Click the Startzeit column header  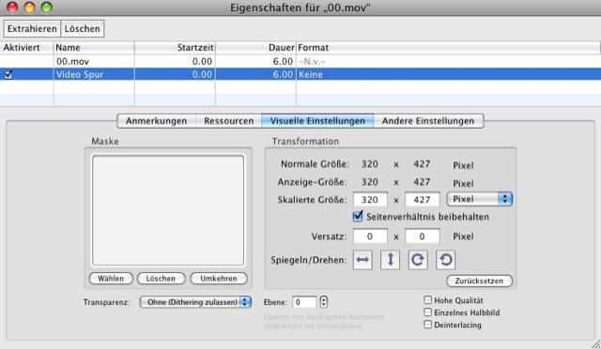(x=175, y=48)
